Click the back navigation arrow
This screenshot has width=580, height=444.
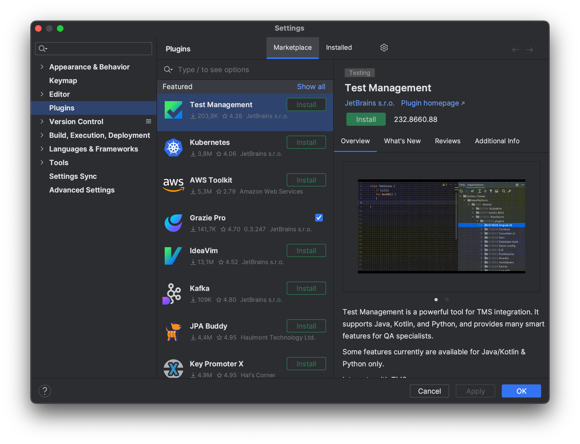click(x=515, y=50)
